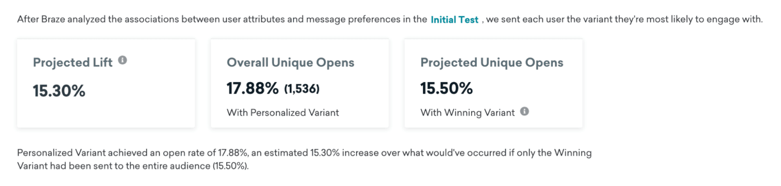Open the Initial Test link
This screenshot has width=781, height=186.
click(454, 20)
